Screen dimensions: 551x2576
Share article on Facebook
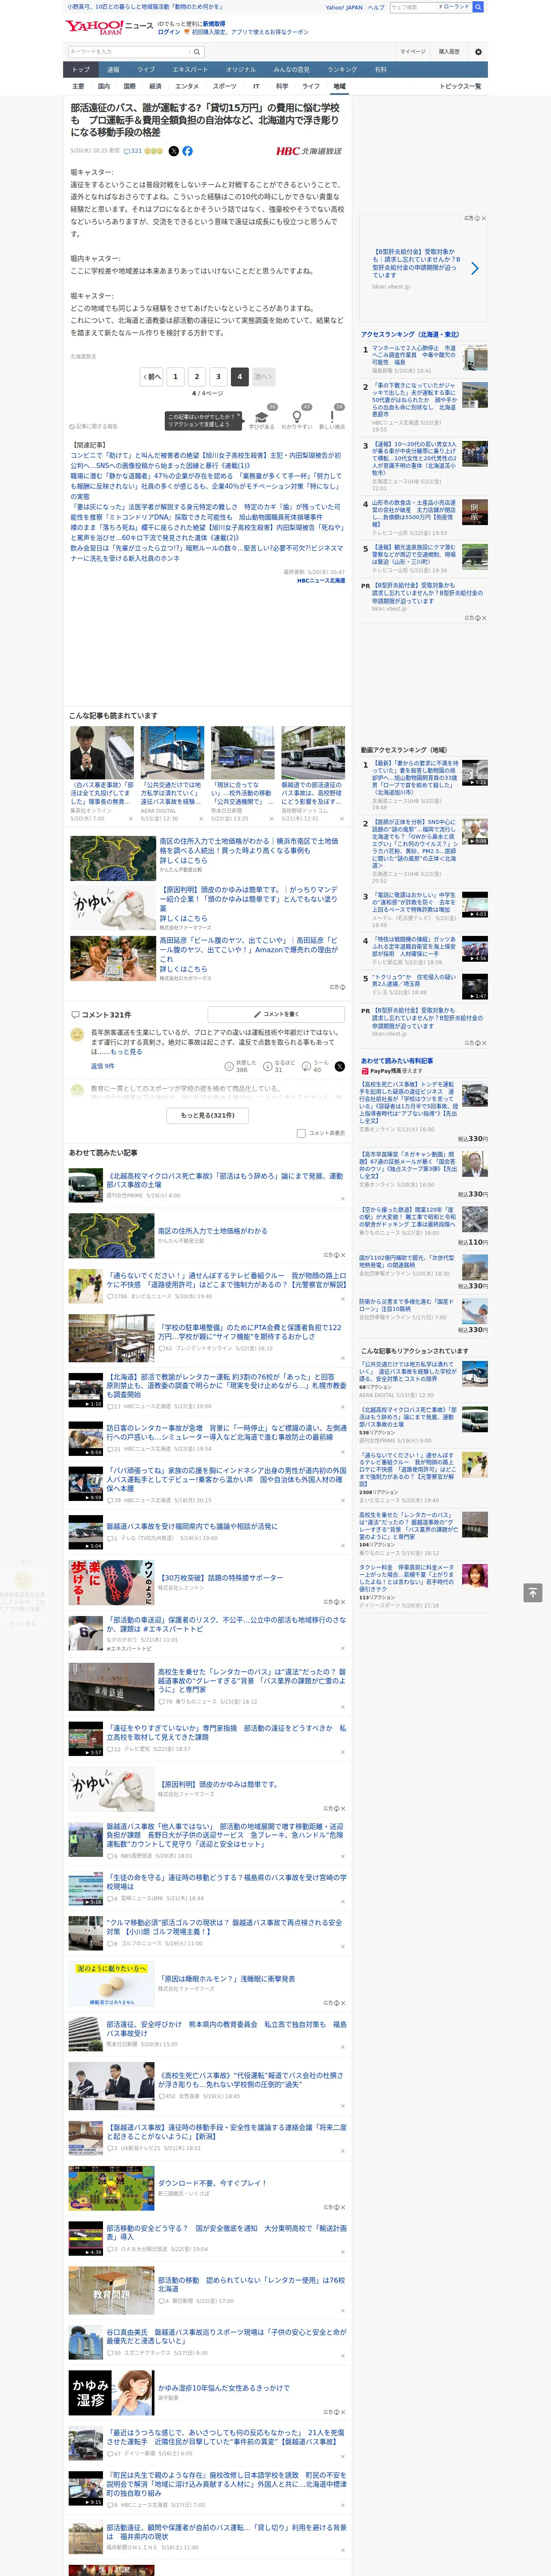click(187, 151)
